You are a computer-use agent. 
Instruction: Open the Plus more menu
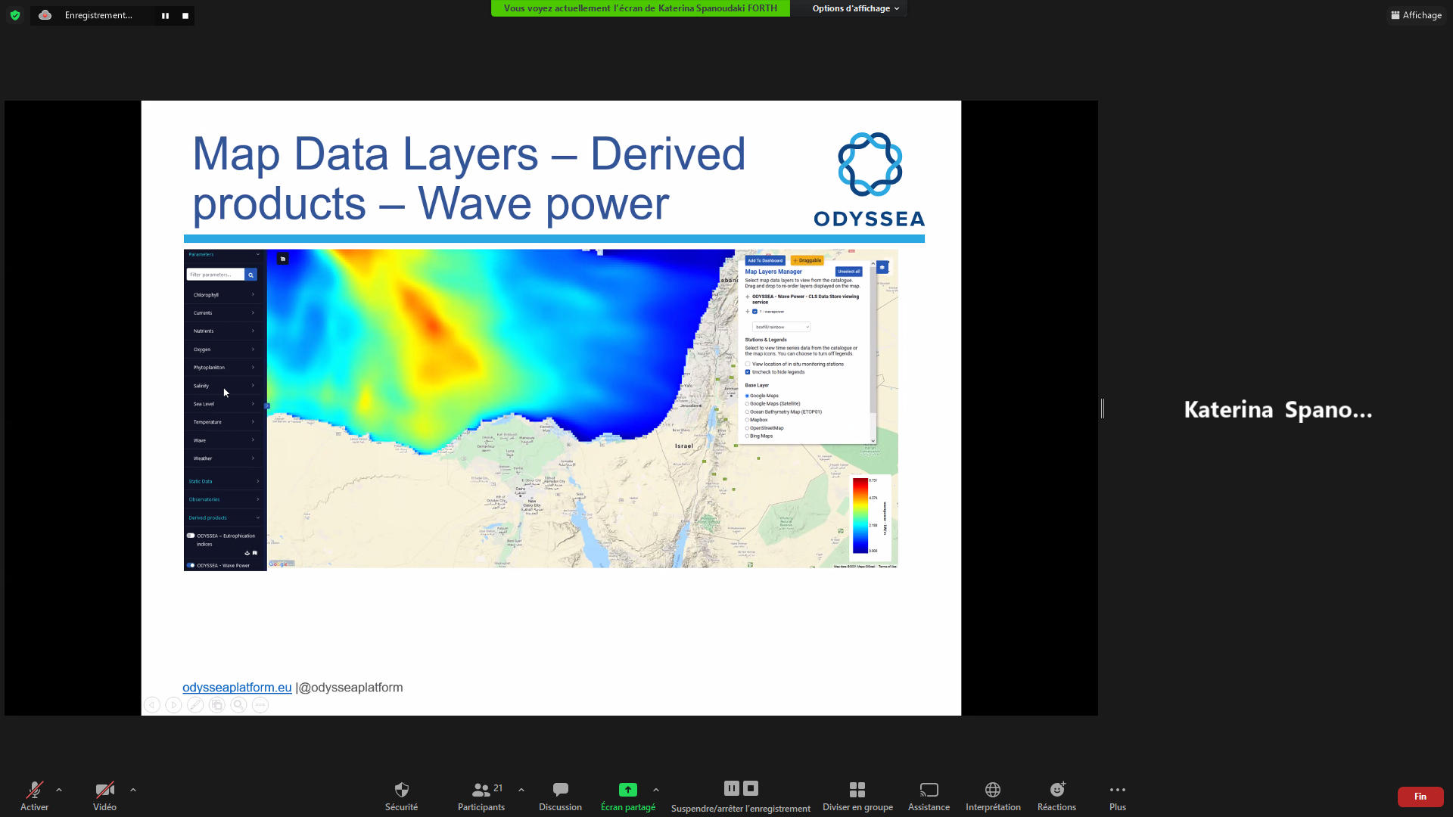pyautogui.click(x=1118, y=791)
